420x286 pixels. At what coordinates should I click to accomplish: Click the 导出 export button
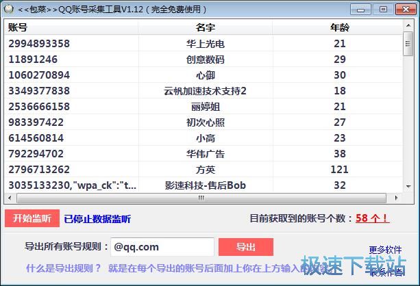click(x=246, y=247)
